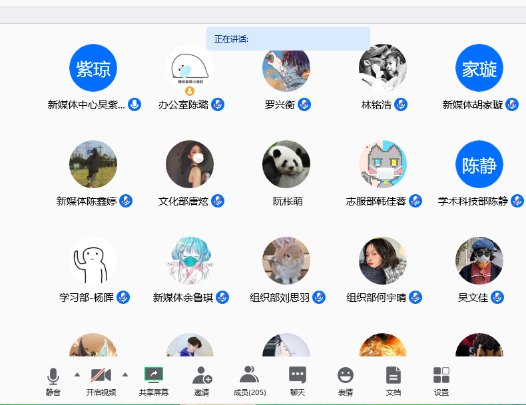Expand the arrow next to 静音
The width and height of the screenshot is (526, 405).
point(77,375)
